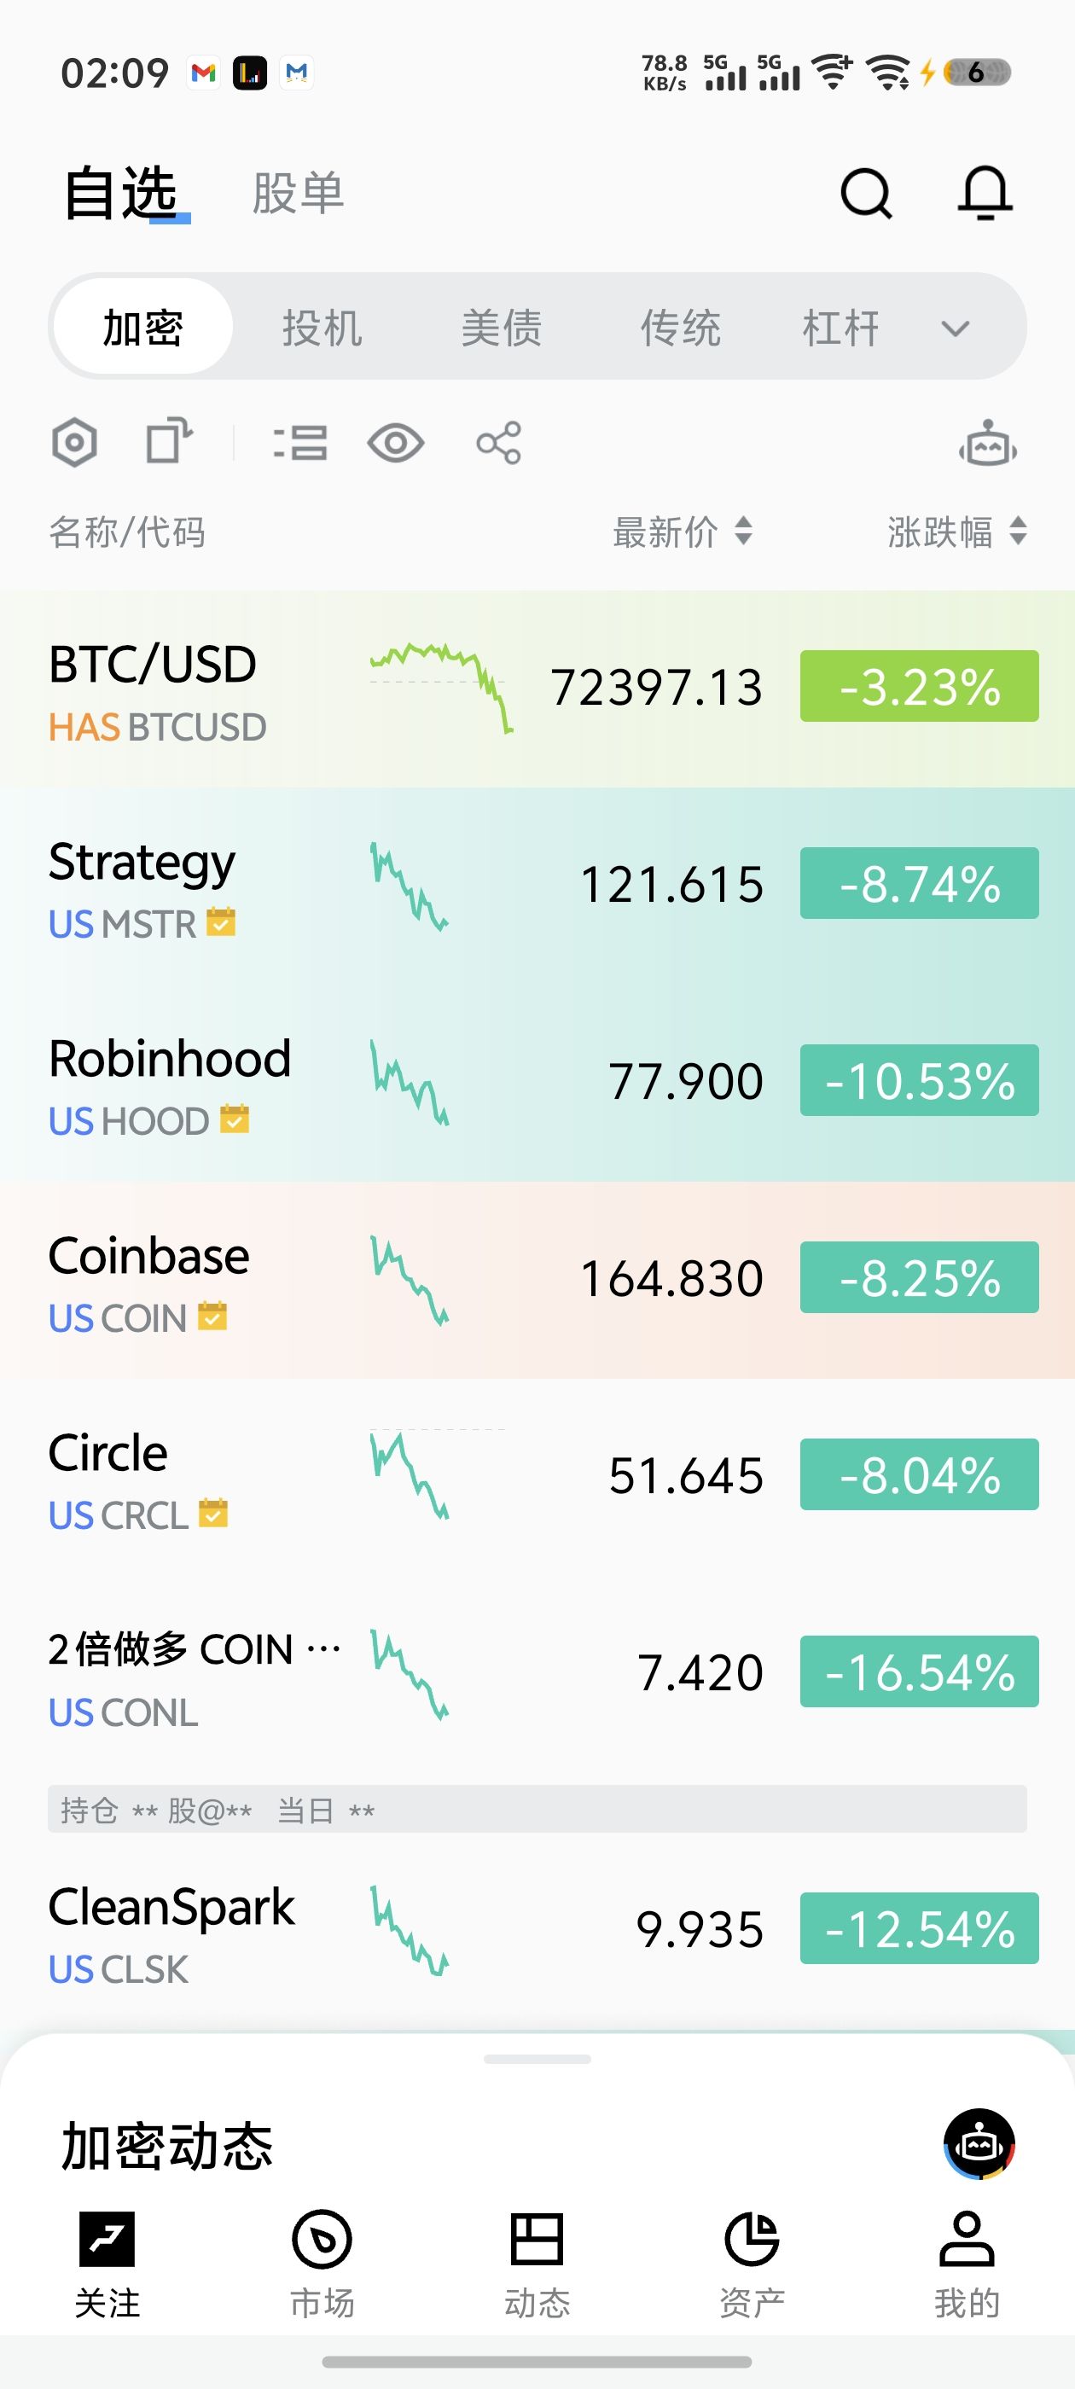The height and width of the screenshot is (2389, 1075).
Task: Open the hexagon watchlist settings icon
Action: [x=74, y=442]
